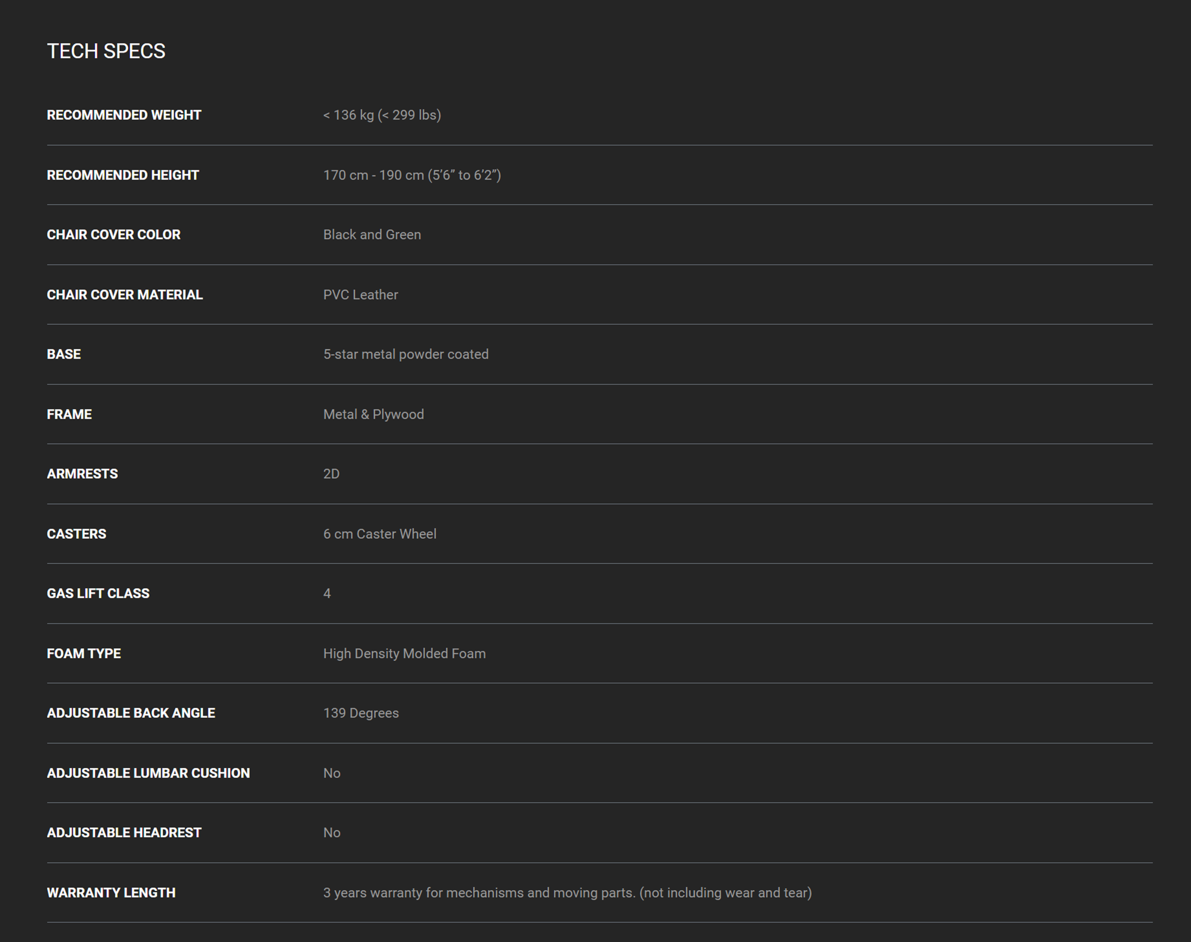Click the ARMRESTS label
The height and width of the screenshot is (942, 1191).
click(x=82, y=474)
